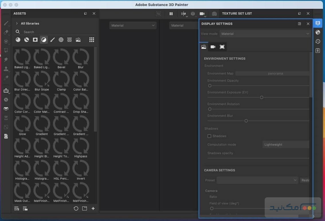
Task: Filter assets to show smart masks
Action: 35,40
